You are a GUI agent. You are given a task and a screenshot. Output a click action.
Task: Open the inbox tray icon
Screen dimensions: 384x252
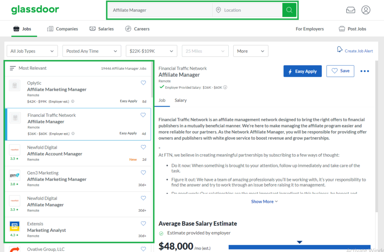click(x=350, y=10)
